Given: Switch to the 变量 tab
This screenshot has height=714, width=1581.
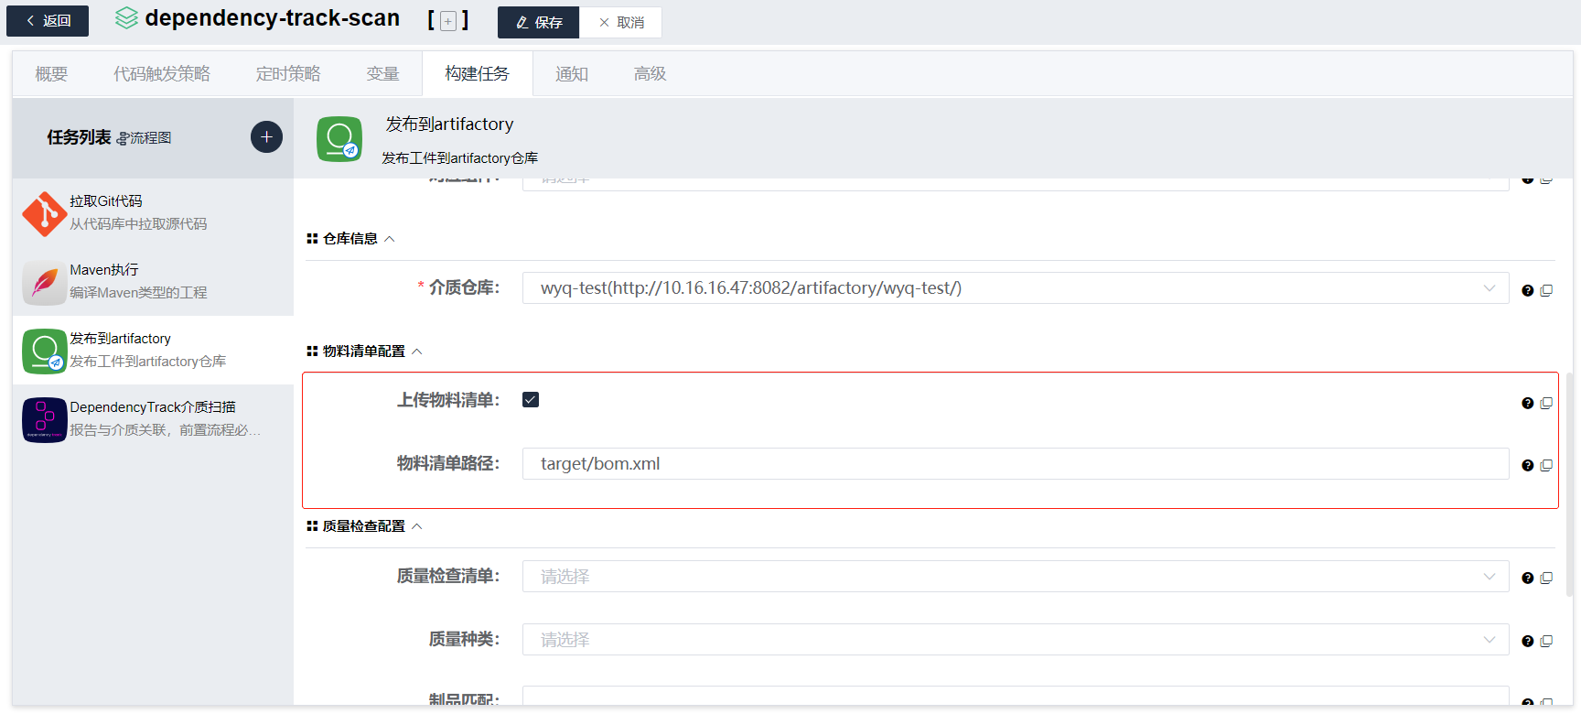Looking at the screenshot, I should coord(382,73).
